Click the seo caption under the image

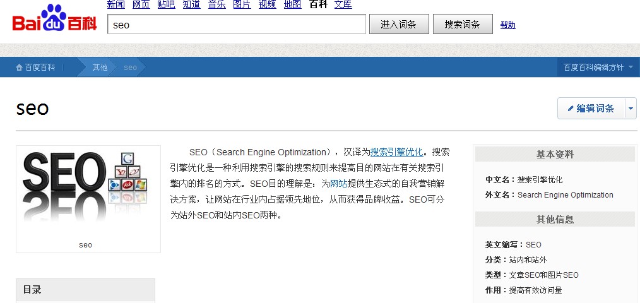(85, 245)
